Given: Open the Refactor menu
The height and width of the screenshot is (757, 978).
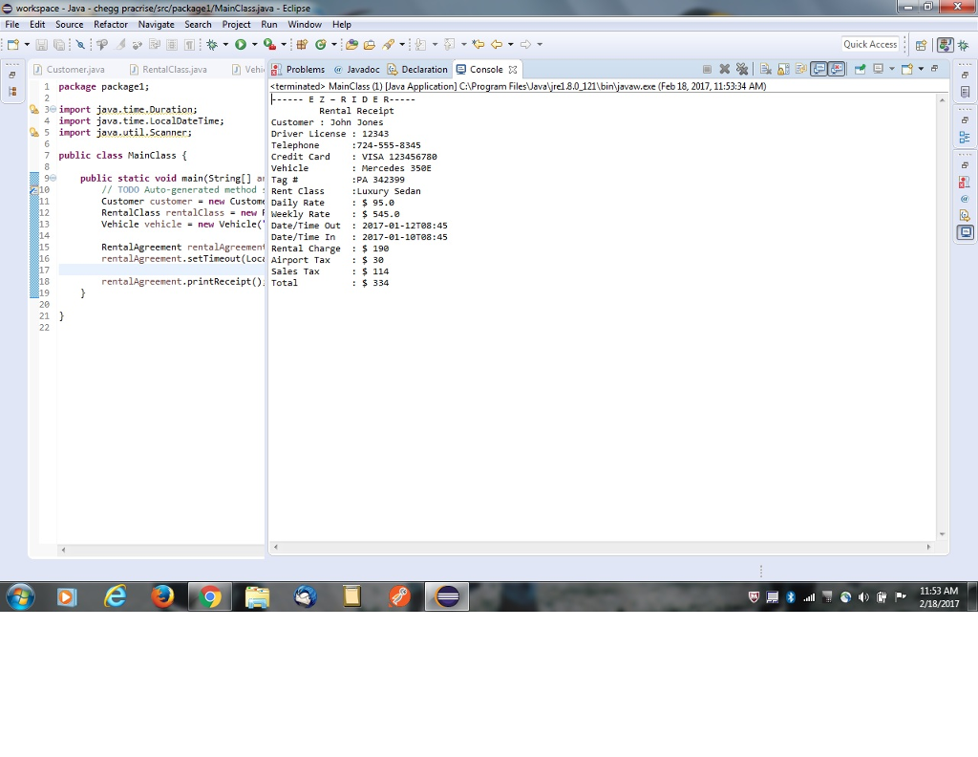Looking at the screenshot, I should (x=111, y=24).
